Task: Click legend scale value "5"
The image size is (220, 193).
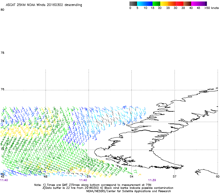Action: 137,8
